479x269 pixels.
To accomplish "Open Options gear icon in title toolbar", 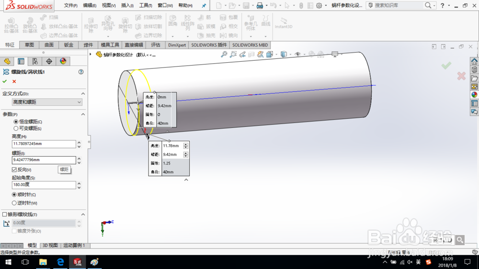I will 319,5.
